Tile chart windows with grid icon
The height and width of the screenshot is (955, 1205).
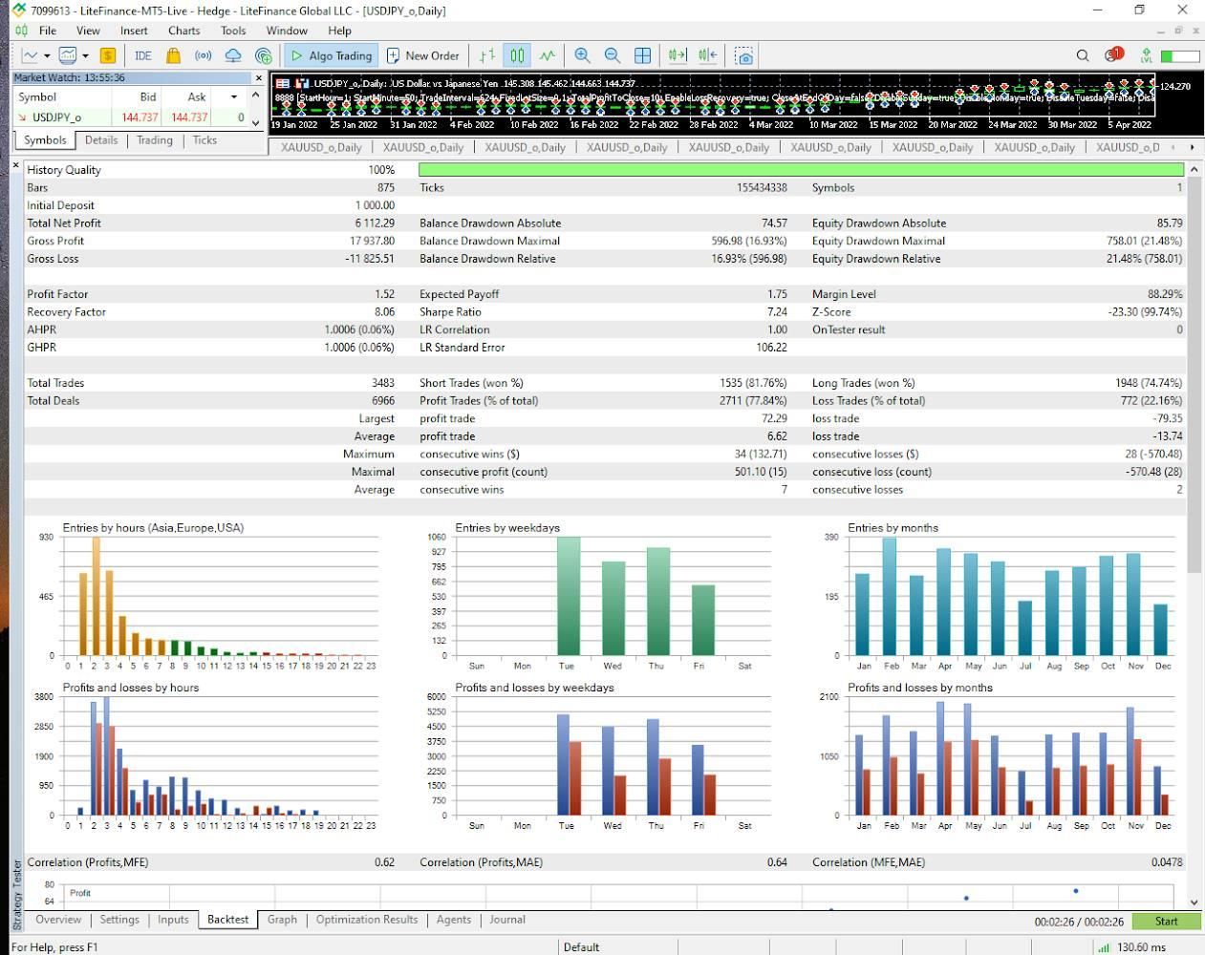click(643, 55)
